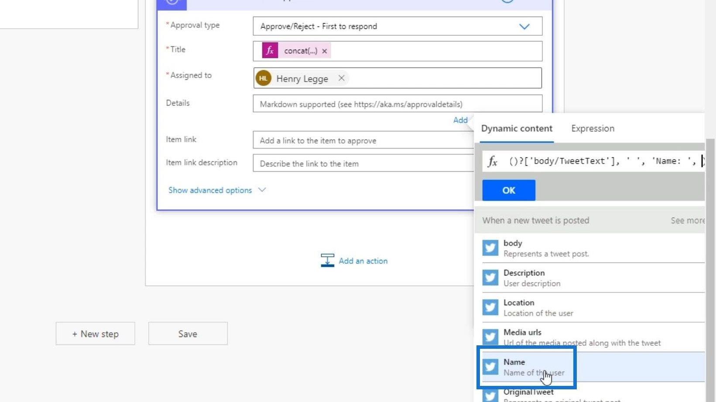This screenshot has height=402, width=716.
Task: Click the fx expression formula box
Action: coord(593,161)
